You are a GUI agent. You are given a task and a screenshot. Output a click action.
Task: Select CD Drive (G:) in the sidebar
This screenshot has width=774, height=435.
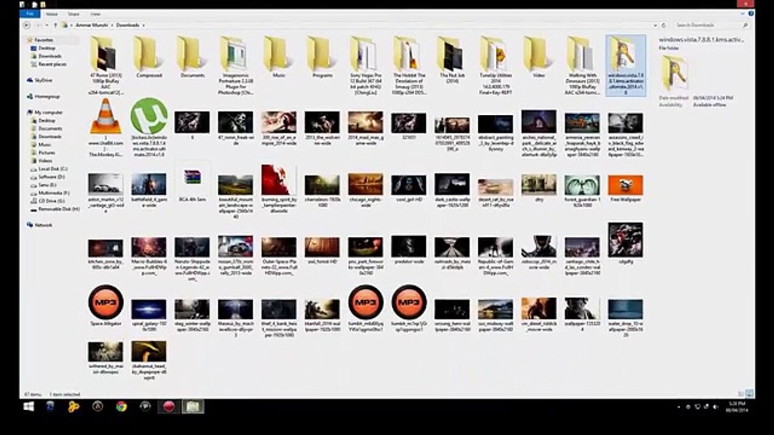[x=51, y=201]
